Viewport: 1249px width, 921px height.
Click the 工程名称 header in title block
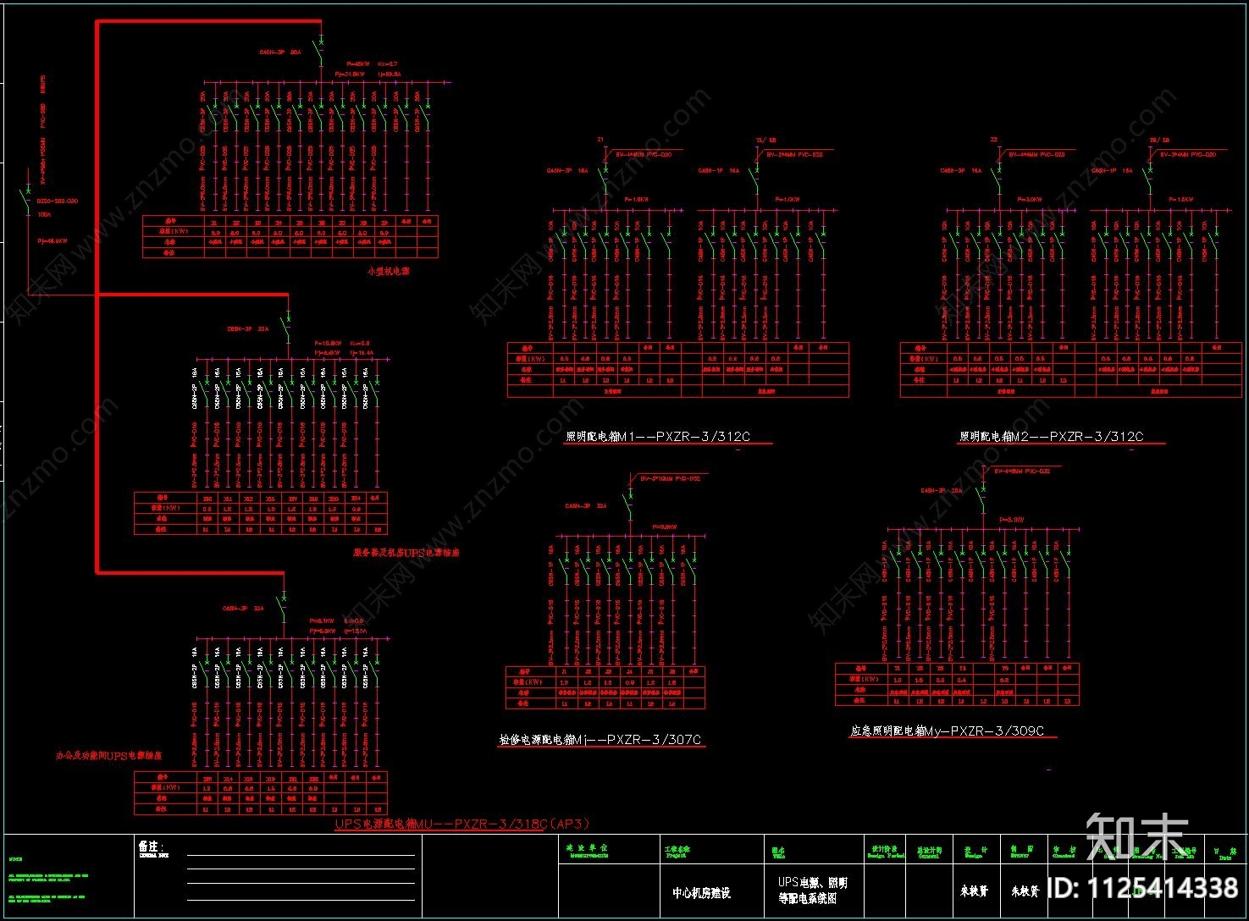pos(677,848)
